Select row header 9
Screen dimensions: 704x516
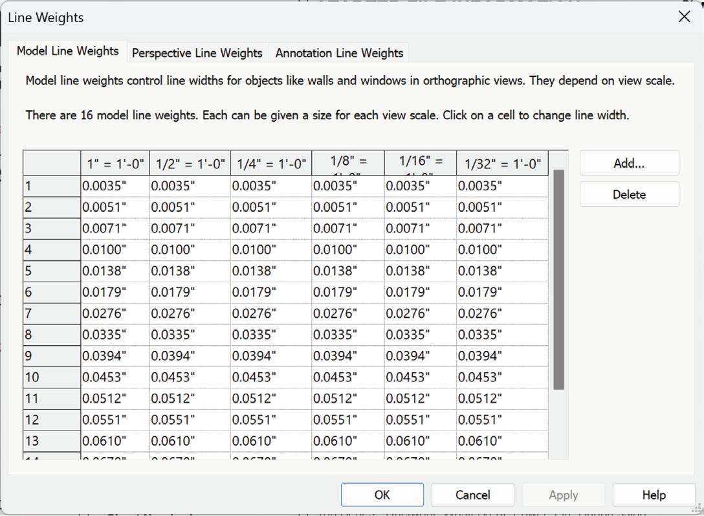(52, 356)
